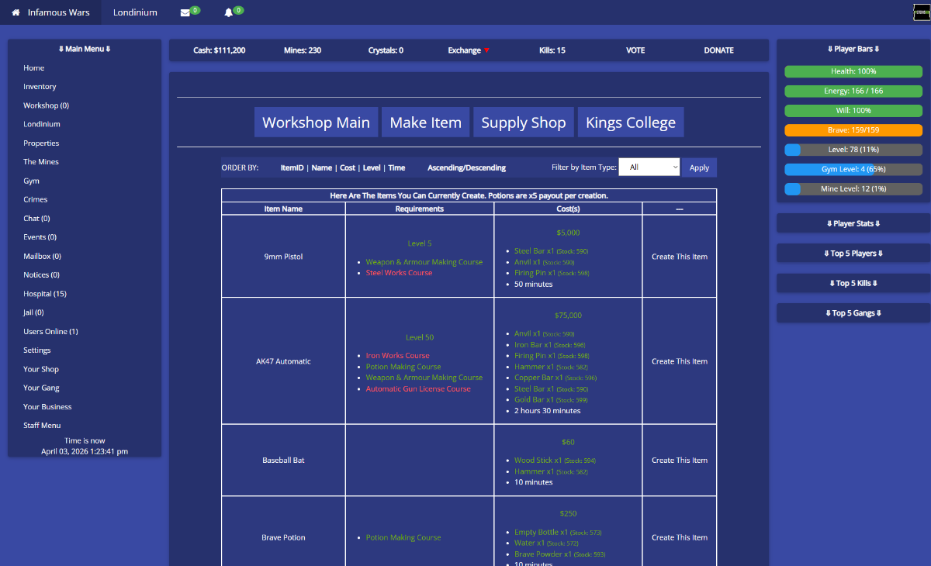The height and width of the screenshot is (566, 931).
Task: Collapse the Main Menu header
Action: 85,49
